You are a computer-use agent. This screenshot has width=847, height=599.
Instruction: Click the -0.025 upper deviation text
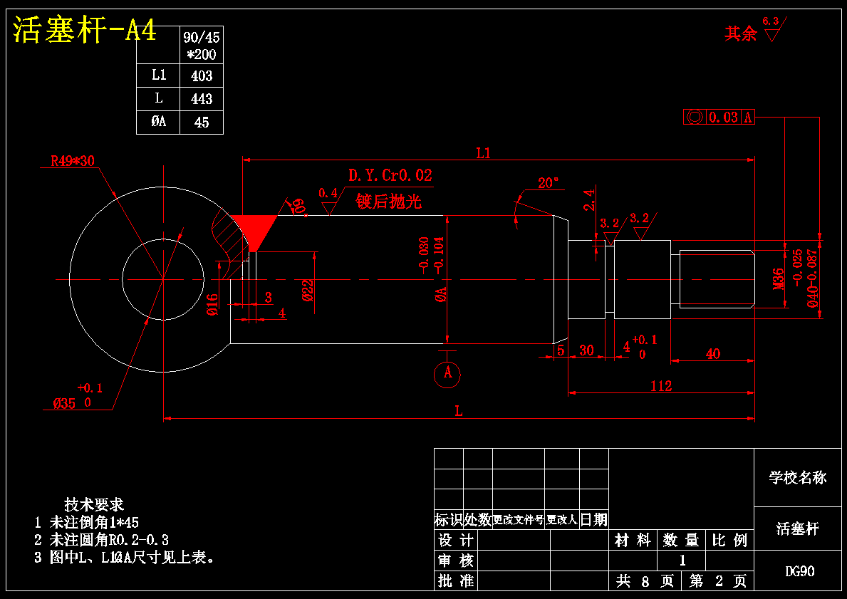797,266
